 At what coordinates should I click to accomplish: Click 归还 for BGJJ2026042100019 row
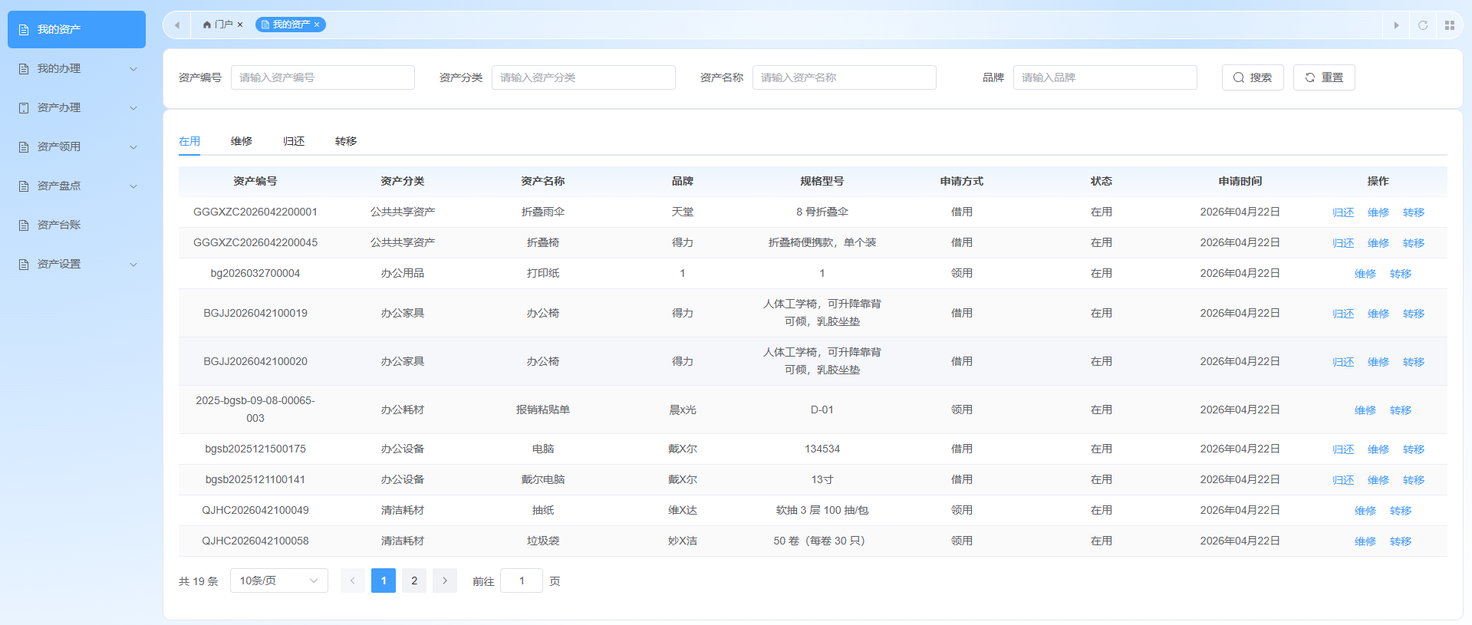click(1343, 314)
